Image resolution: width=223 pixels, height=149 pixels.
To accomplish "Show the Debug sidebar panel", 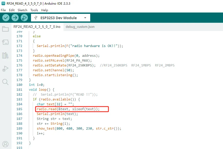I will click(5, 69).
